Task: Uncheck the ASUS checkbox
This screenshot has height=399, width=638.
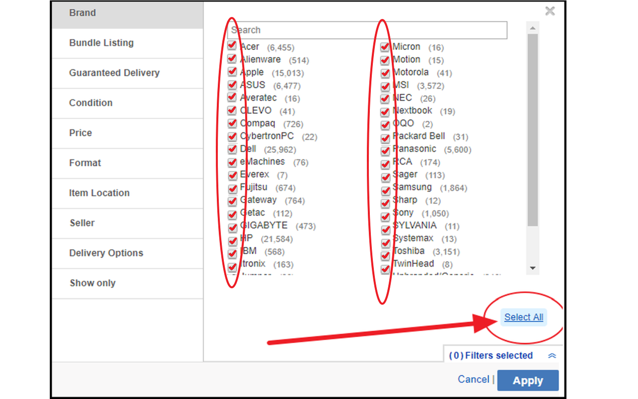Action: 232,84
